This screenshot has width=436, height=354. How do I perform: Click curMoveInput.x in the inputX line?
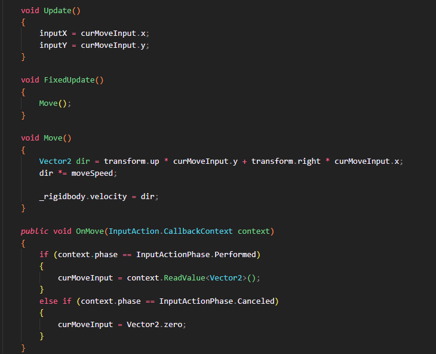113,33
